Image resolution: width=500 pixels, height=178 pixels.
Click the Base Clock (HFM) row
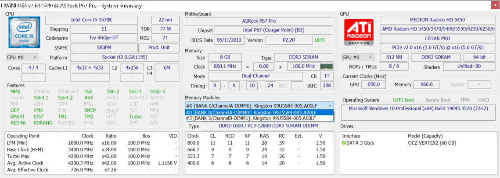pos(91,150)
